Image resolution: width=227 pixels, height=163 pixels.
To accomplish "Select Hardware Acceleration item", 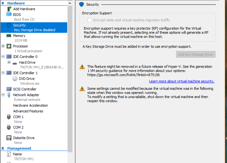I will click(x=30, y=105).
